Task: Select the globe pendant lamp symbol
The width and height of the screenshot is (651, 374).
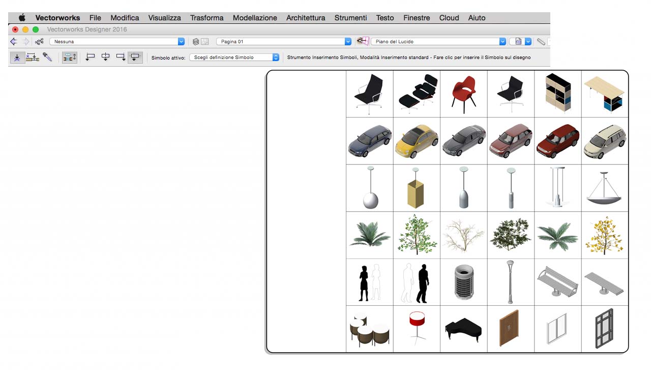Action: click(370, 188)
